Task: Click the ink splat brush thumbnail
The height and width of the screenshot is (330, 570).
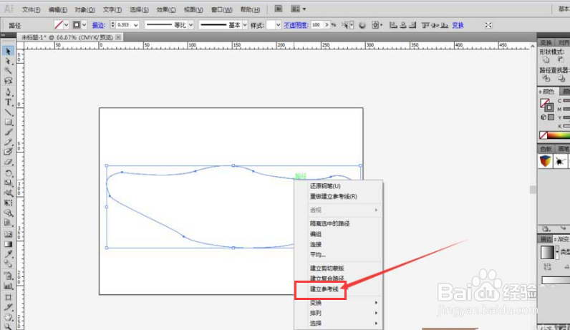Action: pos(560,160)
